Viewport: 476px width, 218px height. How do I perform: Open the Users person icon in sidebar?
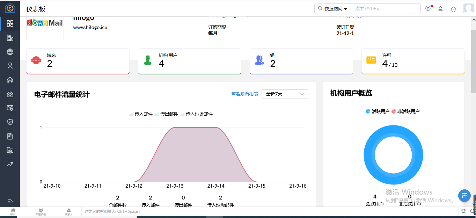point(10,66)
